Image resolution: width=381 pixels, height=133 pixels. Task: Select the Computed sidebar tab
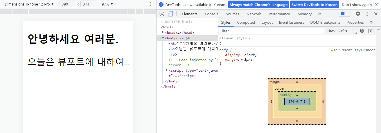click(246, 22)
